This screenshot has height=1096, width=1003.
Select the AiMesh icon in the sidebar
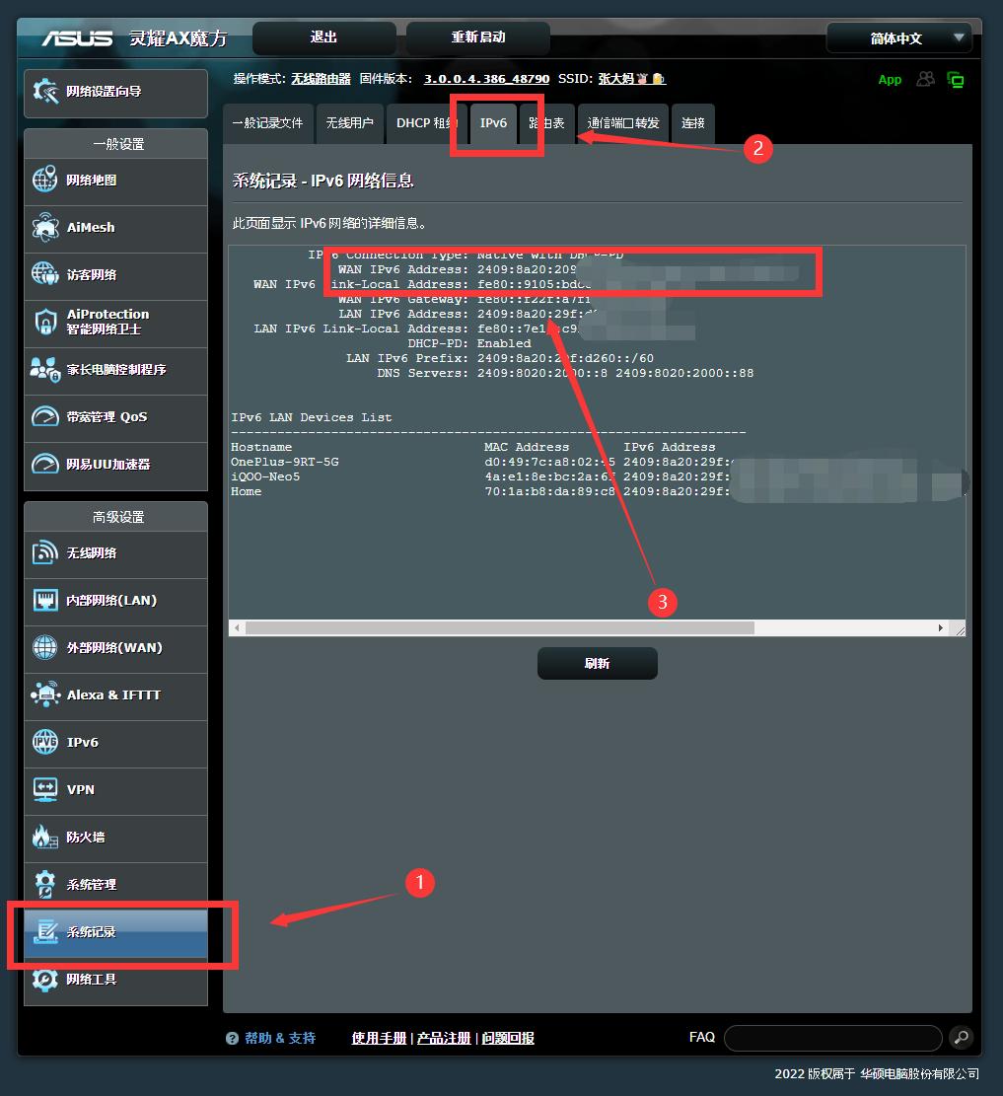tap(44, 229)
